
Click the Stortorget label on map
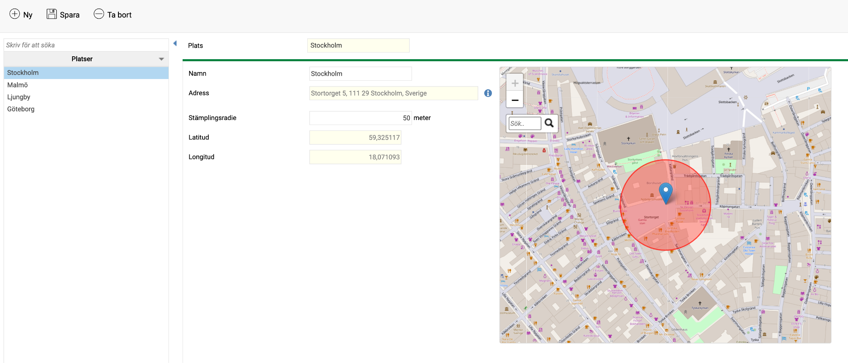(651, 217)
